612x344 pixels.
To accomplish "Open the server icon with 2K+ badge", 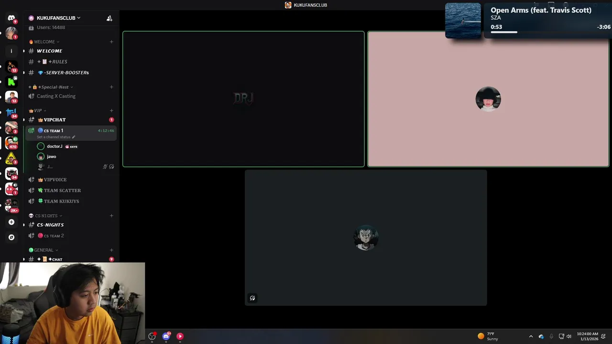I will [x=11, y=205].
